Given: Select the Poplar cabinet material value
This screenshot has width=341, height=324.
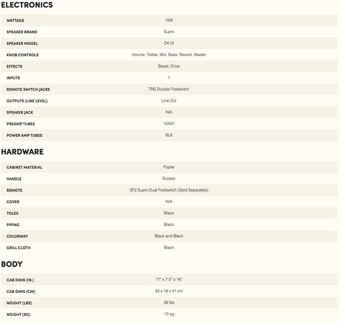Looking at the screenshot, I should pos(169,167).
